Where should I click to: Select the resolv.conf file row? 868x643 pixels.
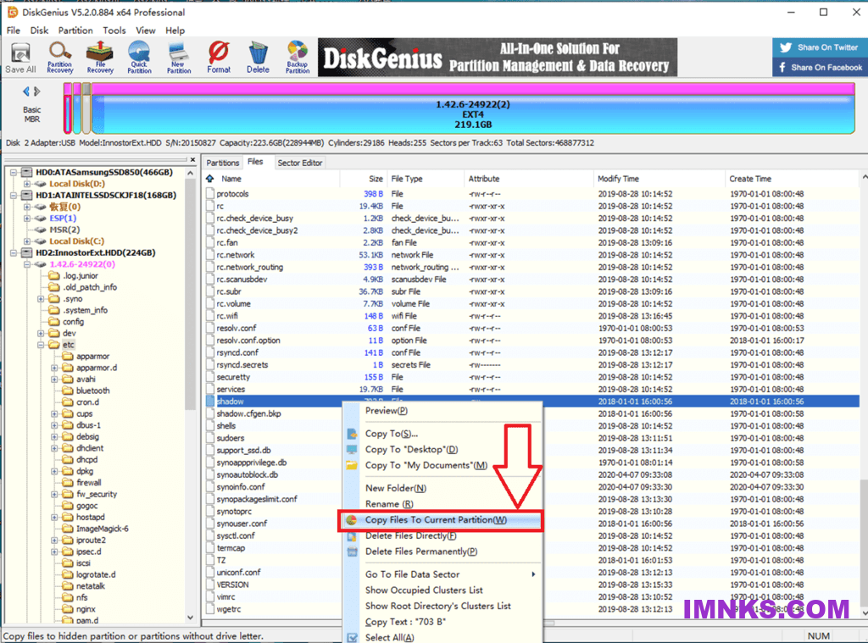(532, 328)
